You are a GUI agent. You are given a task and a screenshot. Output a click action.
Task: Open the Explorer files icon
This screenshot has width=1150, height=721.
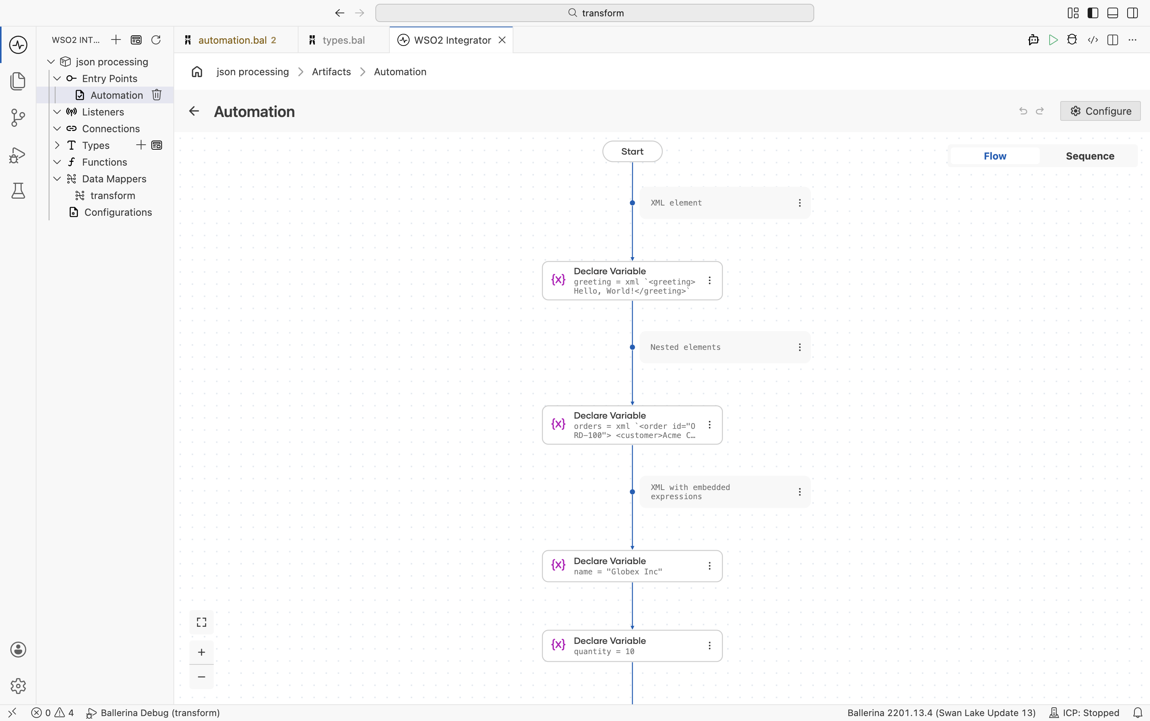click(x=18, y=81)
